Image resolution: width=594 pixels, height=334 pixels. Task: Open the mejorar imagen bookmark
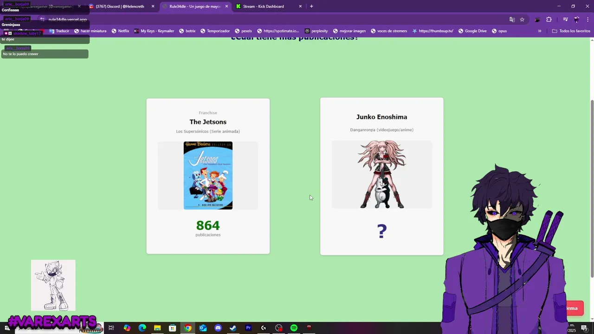349,31
